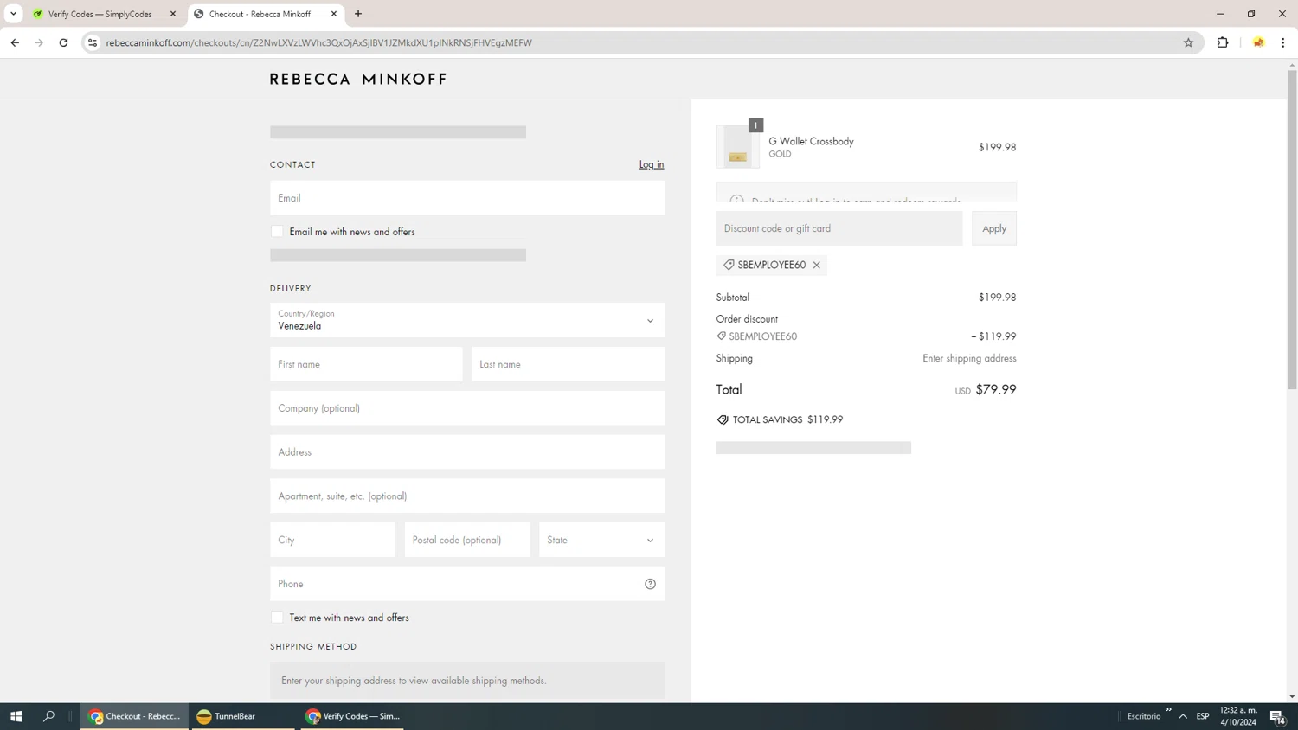Close the Checkout Rebecca Minkoff tab
This screenshot has width=1298, height=730.
tap(334, 14)
